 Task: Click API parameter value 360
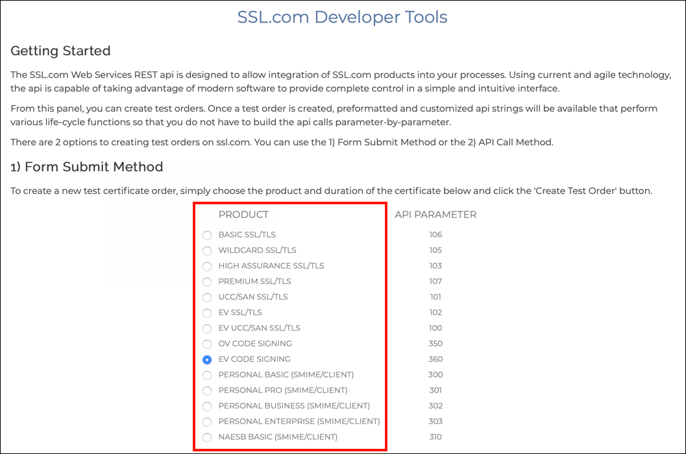[435, 359]
